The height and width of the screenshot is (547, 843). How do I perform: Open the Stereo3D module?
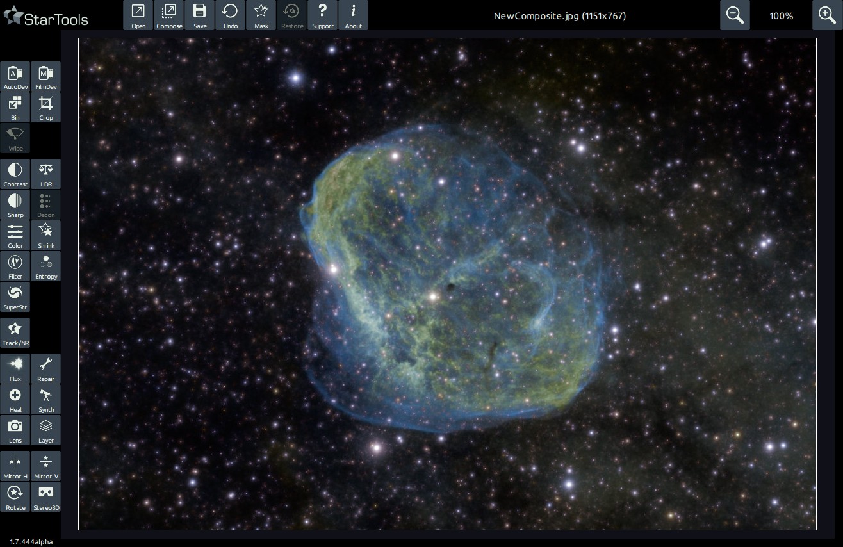coord(45,496)
